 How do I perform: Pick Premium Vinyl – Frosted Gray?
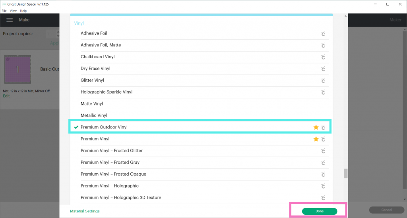click(110, 163)
